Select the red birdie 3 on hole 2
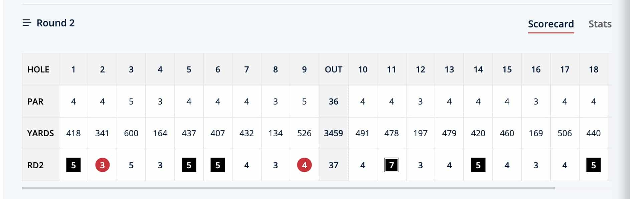Screen dimensions: 630x199 tap(102, 165)
